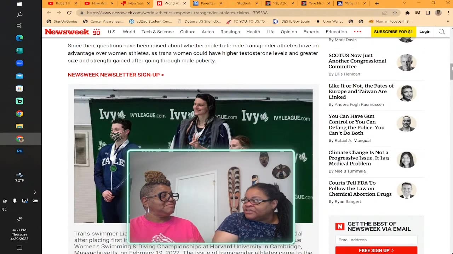Click the browser back arrow
Viewport: 453px width, 254px height.
tap(49, 13)
